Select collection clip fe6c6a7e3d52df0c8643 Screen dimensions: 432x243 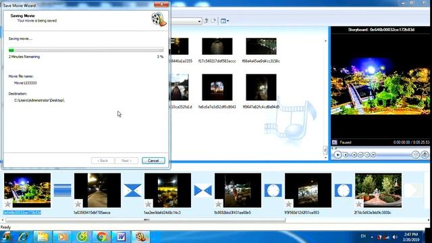[217, 87]
